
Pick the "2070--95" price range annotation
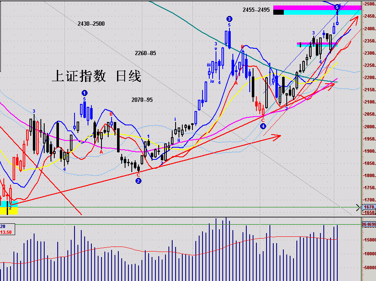(142, 100)
